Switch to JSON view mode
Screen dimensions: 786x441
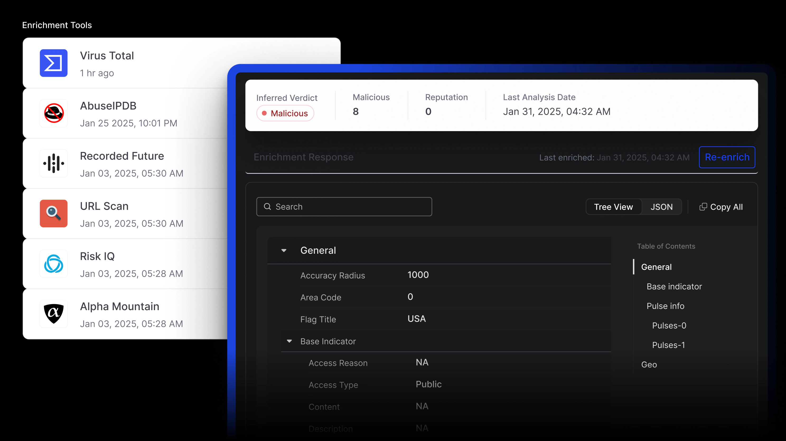pyautogui.click(x=662, y=207)
